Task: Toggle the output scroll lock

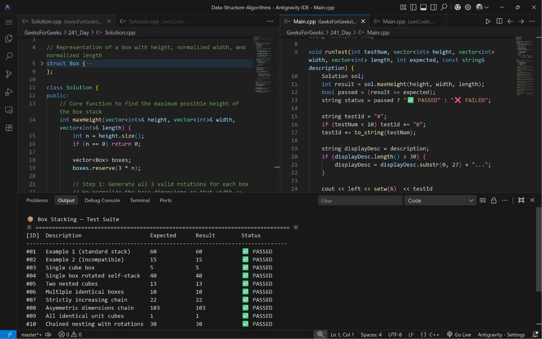Action: (x=494, y=200)
